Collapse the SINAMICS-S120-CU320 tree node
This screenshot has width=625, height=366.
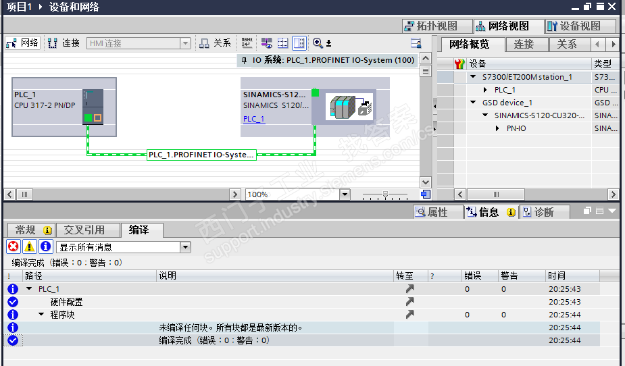pyautogui.click(x=485, y=115)
